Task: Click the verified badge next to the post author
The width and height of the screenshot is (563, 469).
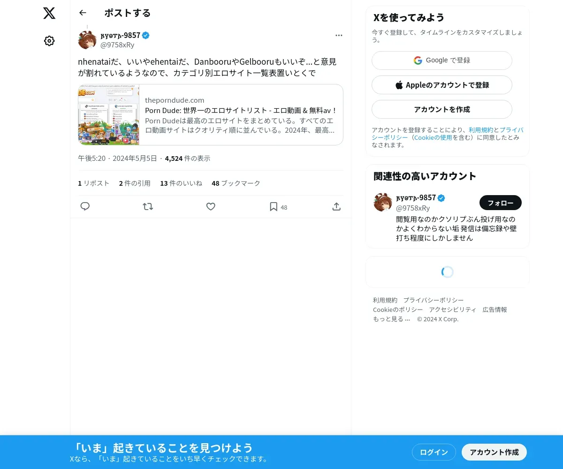Action: (x=146, y=35)
